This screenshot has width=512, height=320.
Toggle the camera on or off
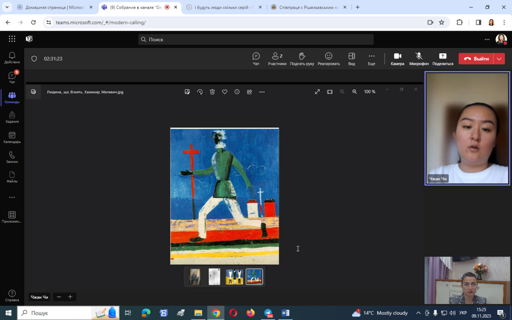pos(397,58)
